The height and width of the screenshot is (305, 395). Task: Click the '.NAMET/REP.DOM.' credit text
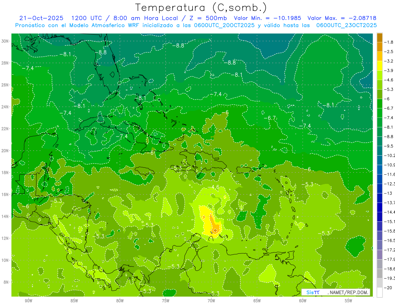click(348, 292)
